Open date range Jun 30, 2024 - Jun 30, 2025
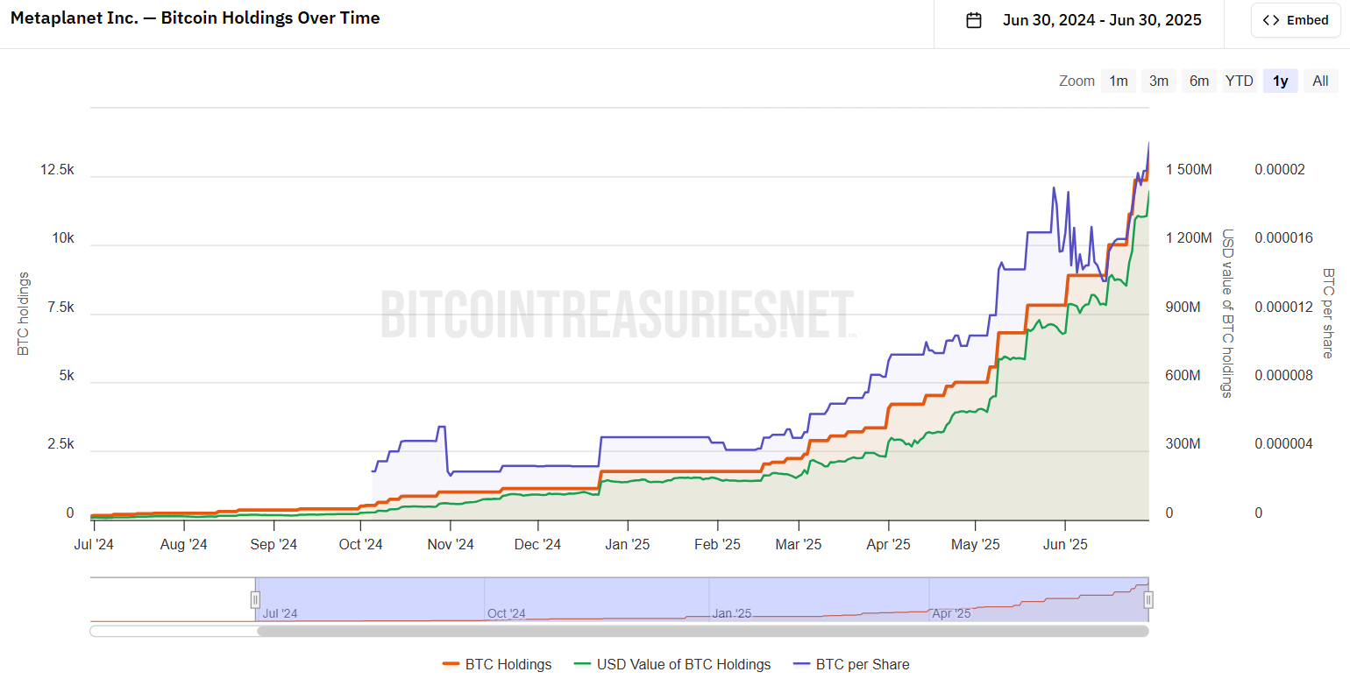The image size is (1350, 686). pyautogui.click(x=1102, y=20)
